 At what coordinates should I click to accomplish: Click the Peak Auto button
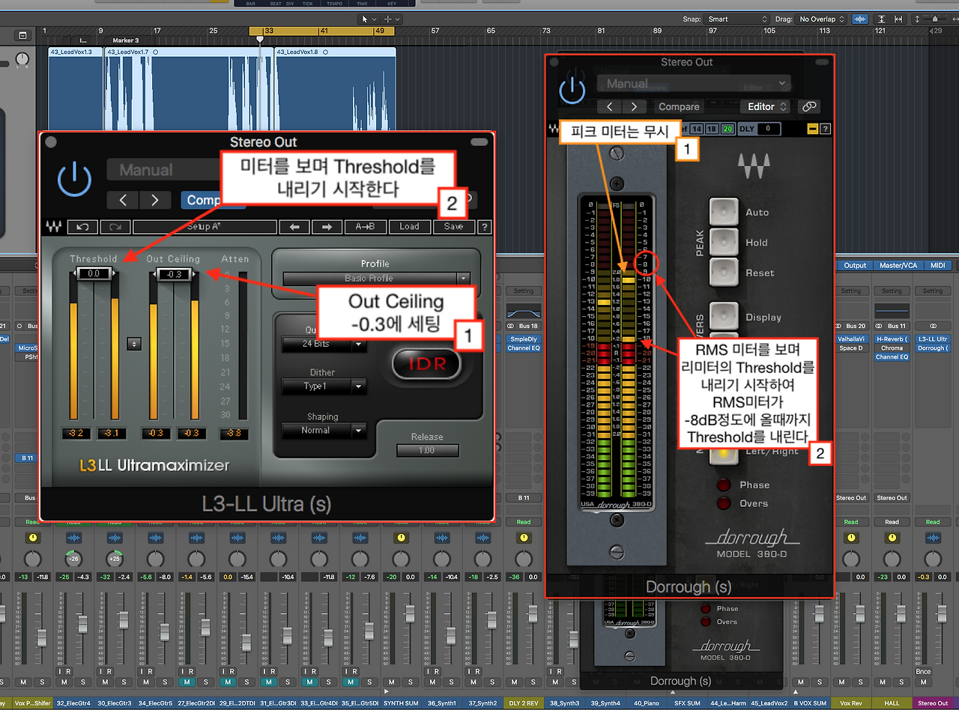tap(724, 211)
